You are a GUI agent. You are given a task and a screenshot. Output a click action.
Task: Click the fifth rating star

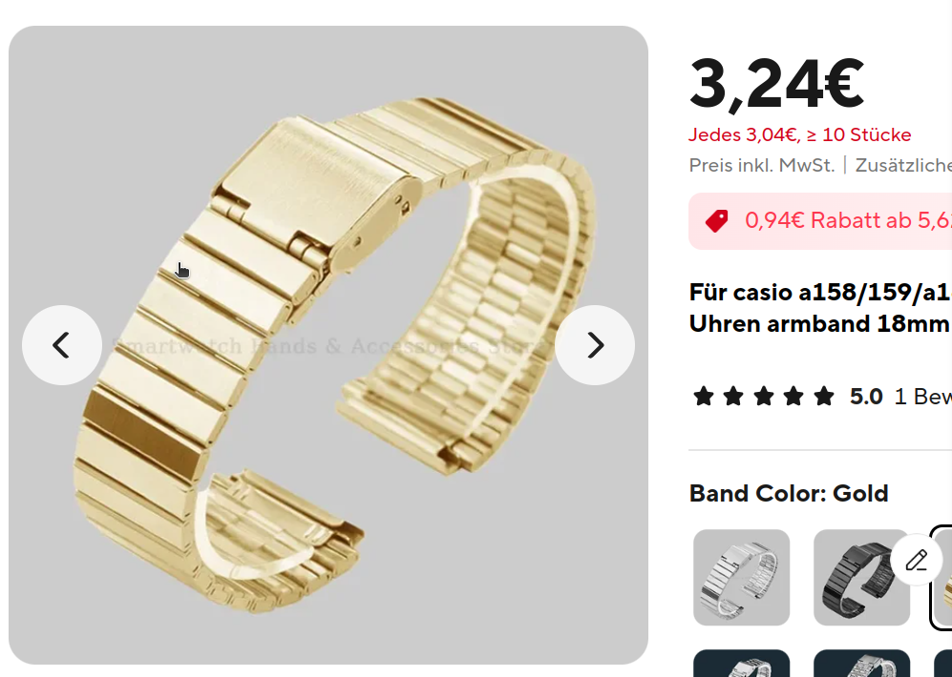tap(824, 397)
